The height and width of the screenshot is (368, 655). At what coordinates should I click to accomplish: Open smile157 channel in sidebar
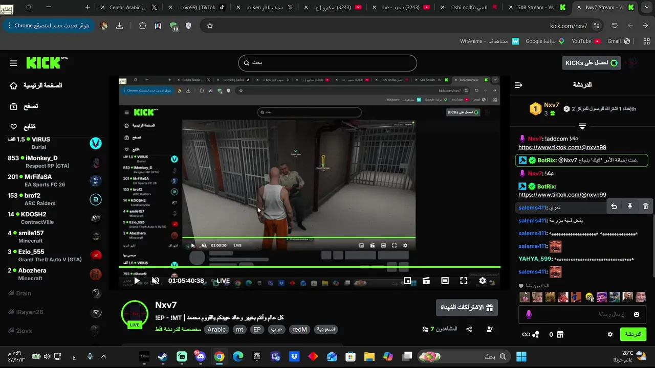tap(54, 237)
